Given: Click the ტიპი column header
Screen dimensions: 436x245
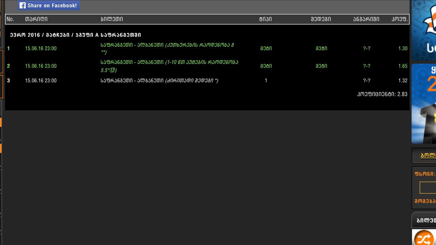Looking at the screenshot, I should coord(265,19).
